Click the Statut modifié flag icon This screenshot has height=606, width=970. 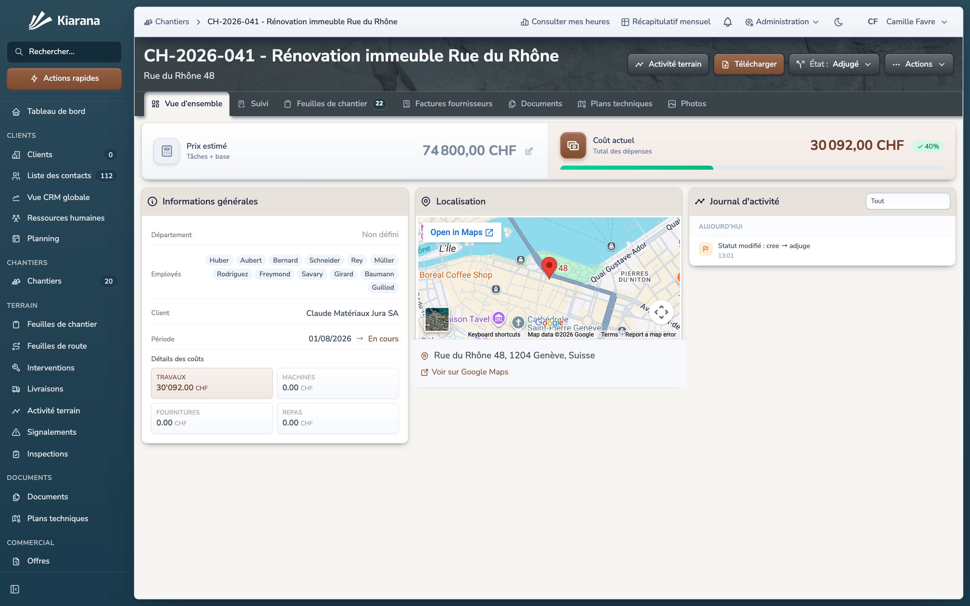(705, 249)
